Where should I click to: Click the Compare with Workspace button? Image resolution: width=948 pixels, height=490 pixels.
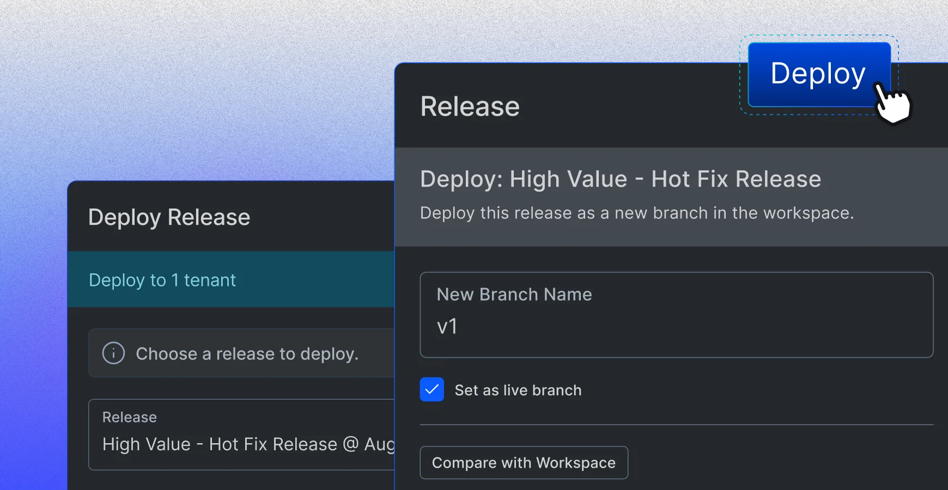pyautogui.click(x=524, y=463)
